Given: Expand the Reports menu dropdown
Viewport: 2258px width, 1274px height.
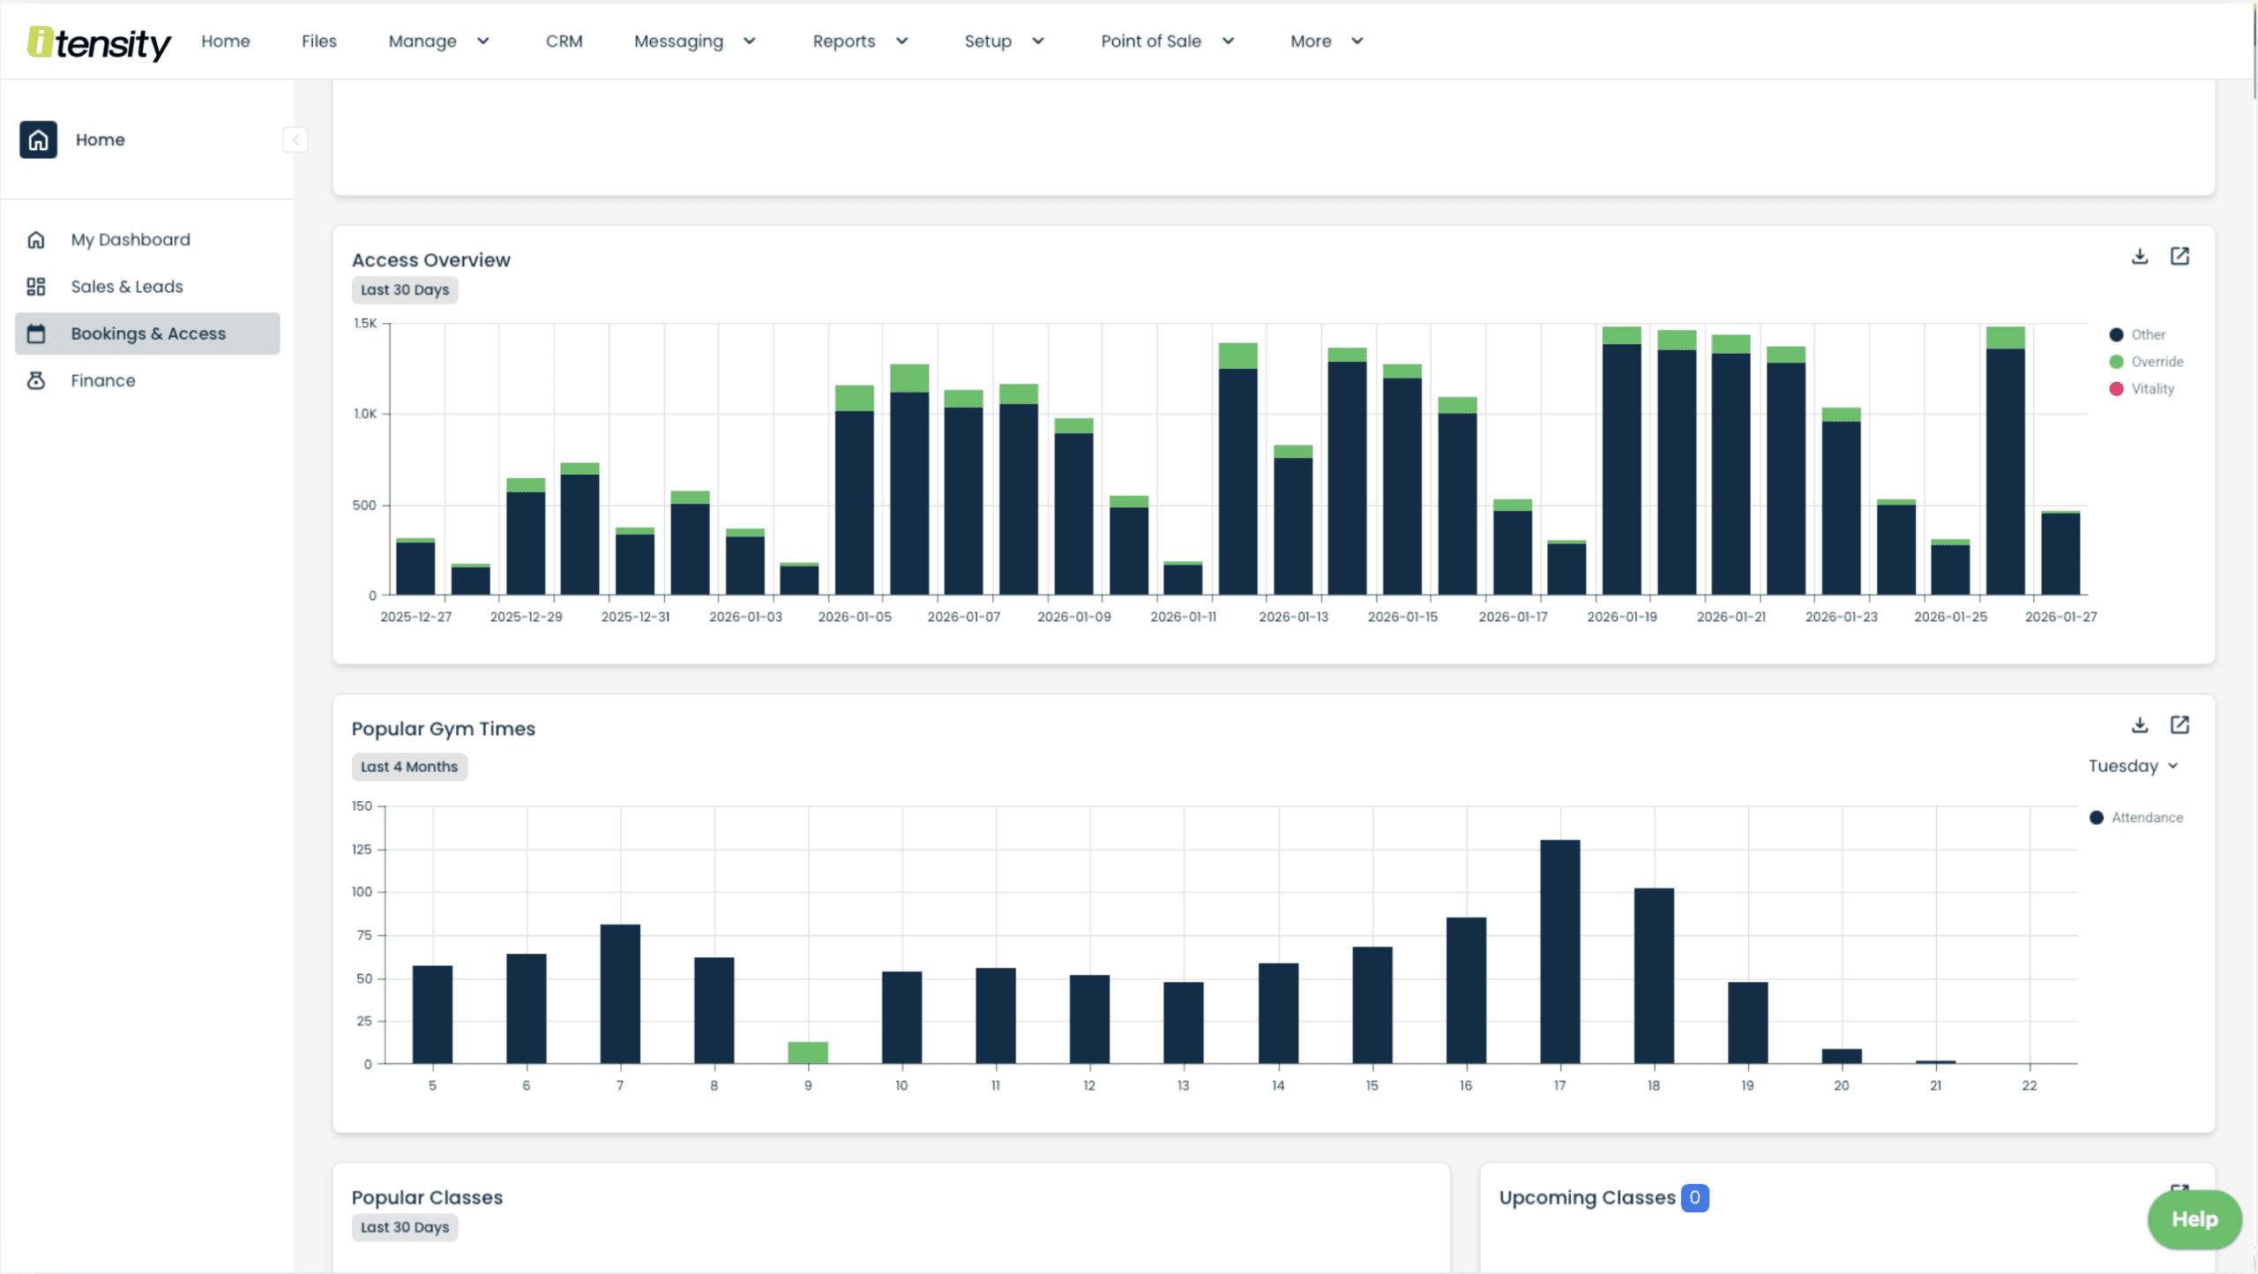Looking at the screenshot, I should tap(859, 41).
